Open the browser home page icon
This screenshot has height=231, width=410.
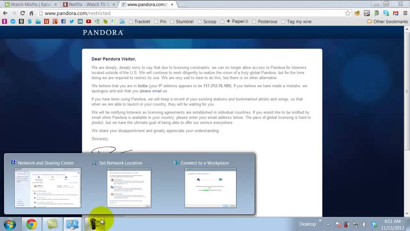[31, 13]
